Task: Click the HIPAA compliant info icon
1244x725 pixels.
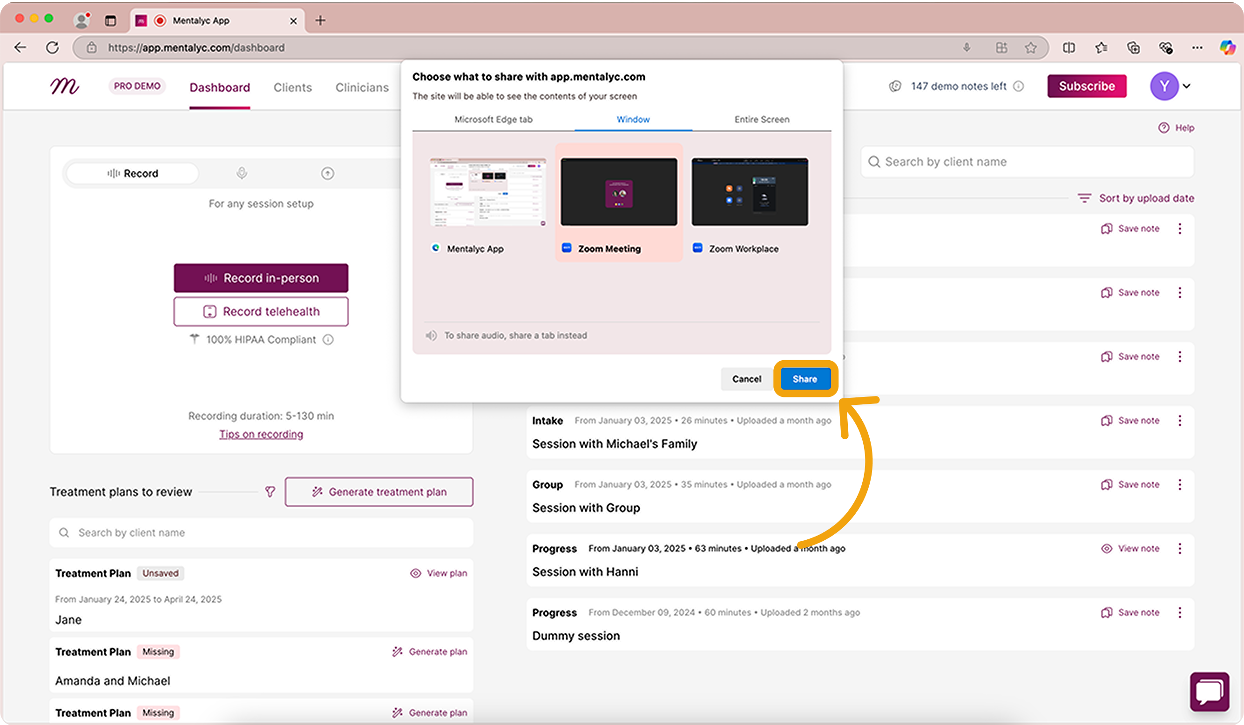Action: (x=328, y=340)
